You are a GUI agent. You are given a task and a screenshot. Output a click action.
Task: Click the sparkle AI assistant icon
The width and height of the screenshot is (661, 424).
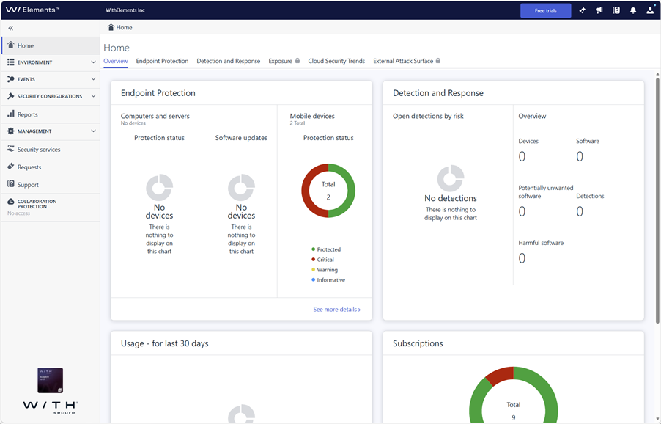point(582,10)
